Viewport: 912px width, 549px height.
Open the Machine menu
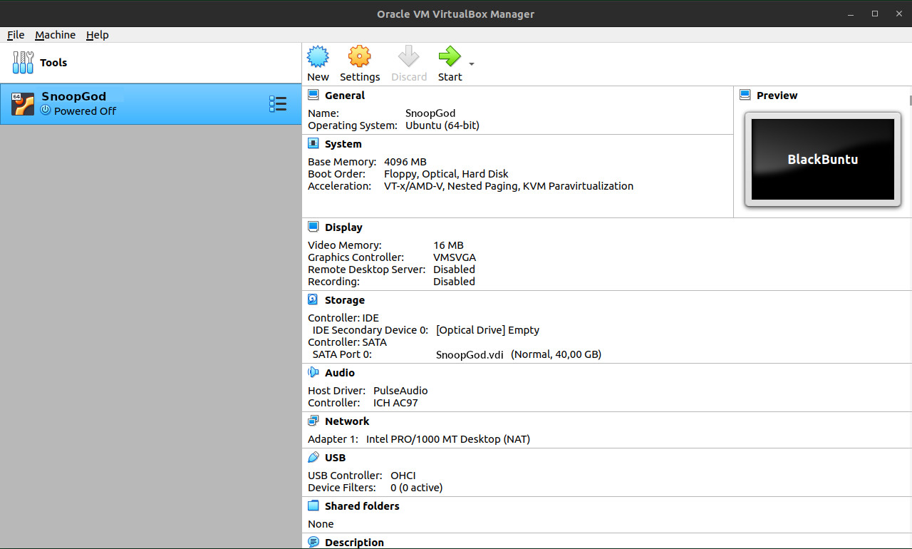(x=55, y=35)
